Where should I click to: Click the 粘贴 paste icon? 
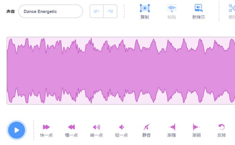click(x=172, y=8)
